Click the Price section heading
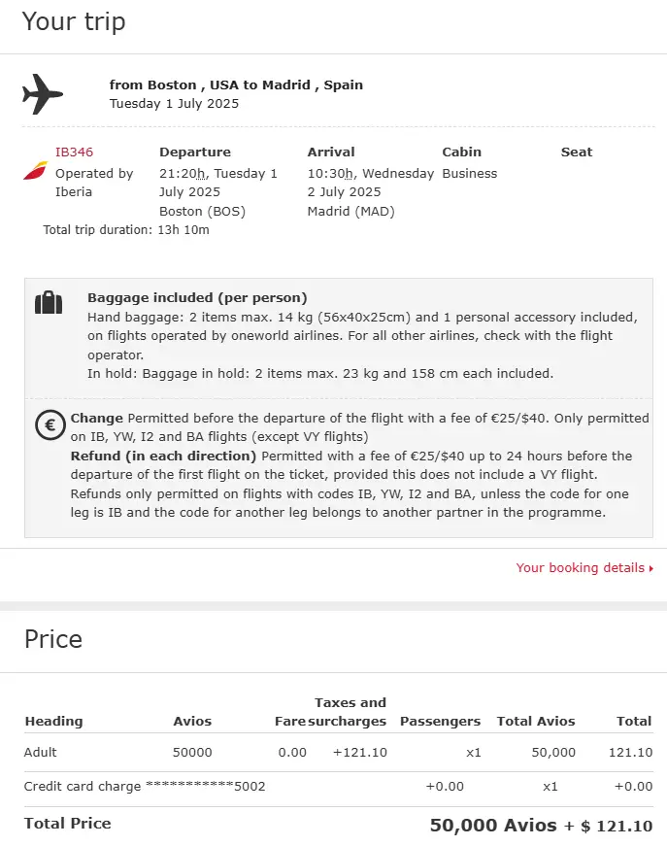Viewport: 667px width, 846px height. 53,639
